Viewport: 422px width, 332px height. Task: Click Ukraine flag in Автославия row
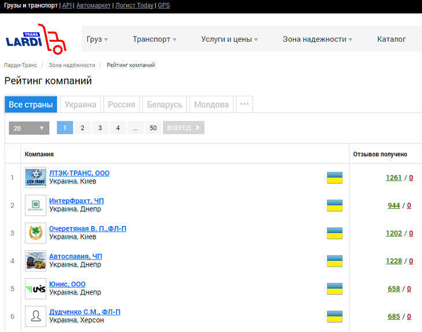click(335, 261)
